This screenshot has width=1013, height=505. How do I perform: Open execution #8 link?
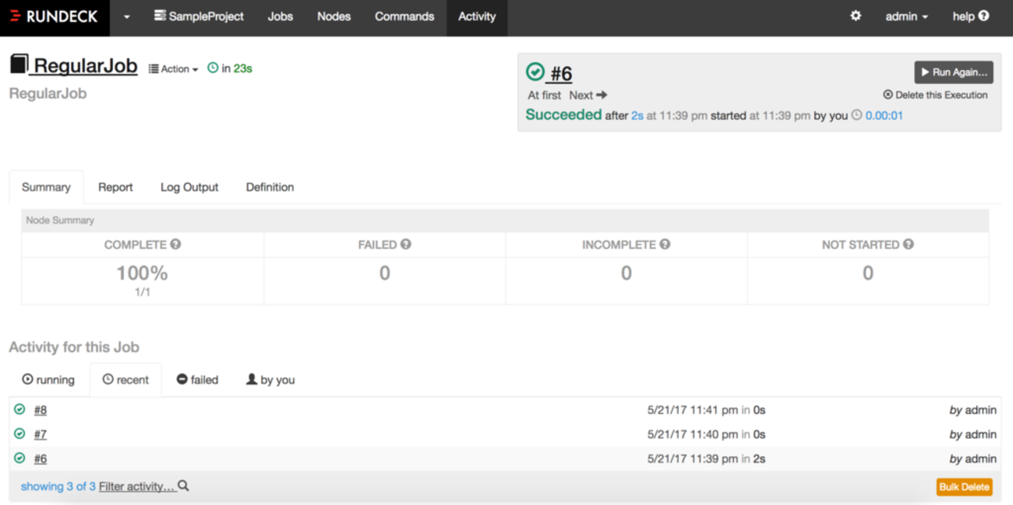[41, 410]
